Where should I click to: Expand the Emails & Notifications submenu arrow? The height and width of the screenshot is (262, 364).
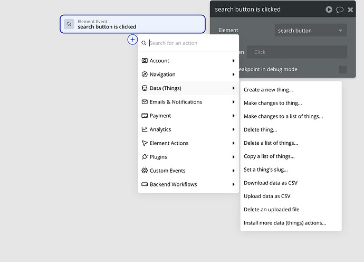pos(233,102)
